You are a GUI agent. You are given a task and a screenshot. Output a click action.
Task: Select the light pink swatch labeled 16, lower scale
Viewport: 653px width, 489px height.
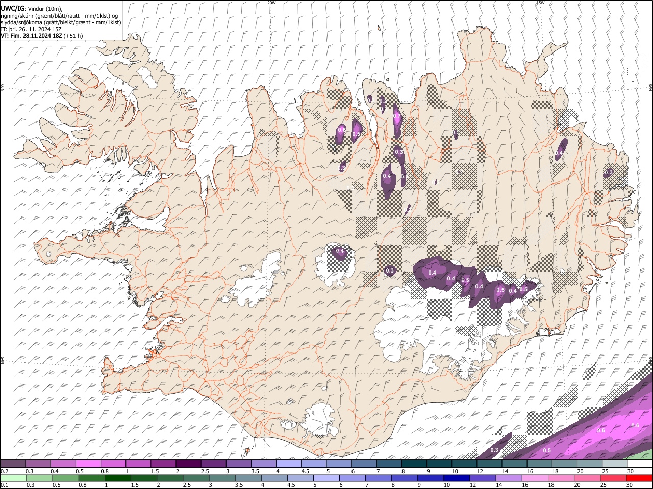pyautogui.click(x=536, y=478)
